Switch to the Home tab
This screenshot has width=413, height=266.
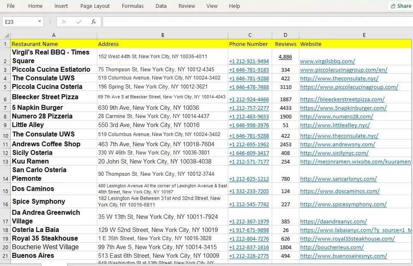click(35, 6)
